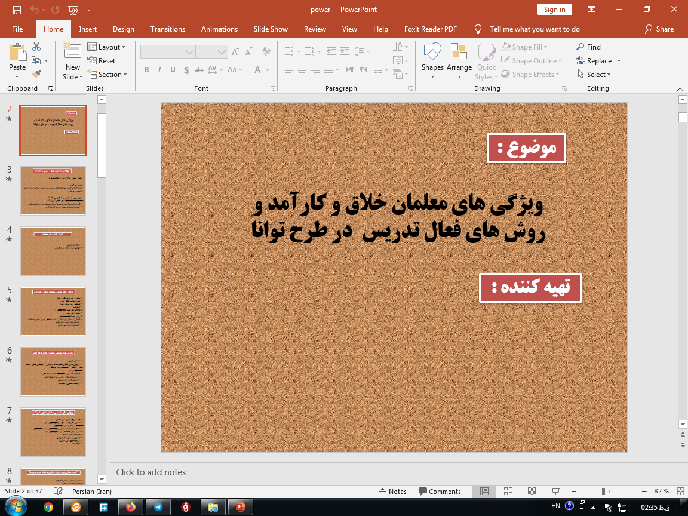Click the Cut scissors icon
Viewport: 688px width, 516px height.
point(36,47)
